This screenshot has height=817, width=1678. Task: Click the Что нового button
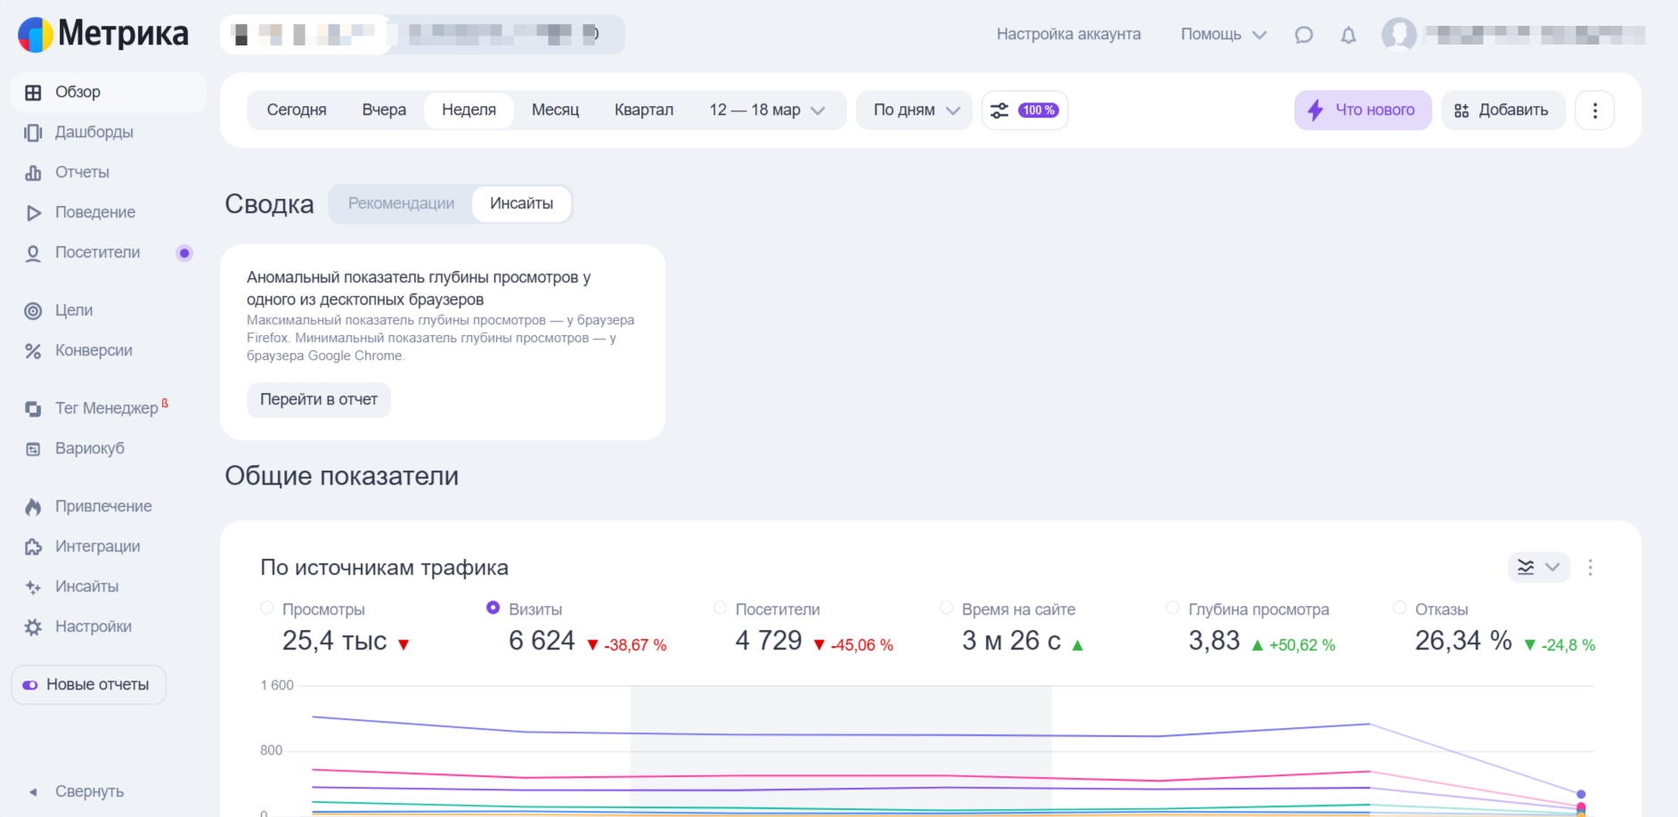pos(1362,110)
